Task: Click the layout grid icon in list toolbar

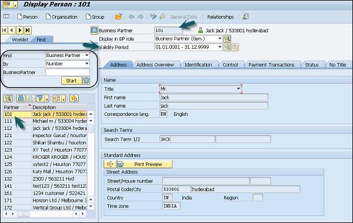Action: point(57,98)
